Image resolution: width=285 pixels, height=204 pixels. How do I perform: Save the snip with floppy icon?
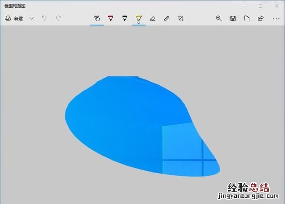(x=233, y=18)
